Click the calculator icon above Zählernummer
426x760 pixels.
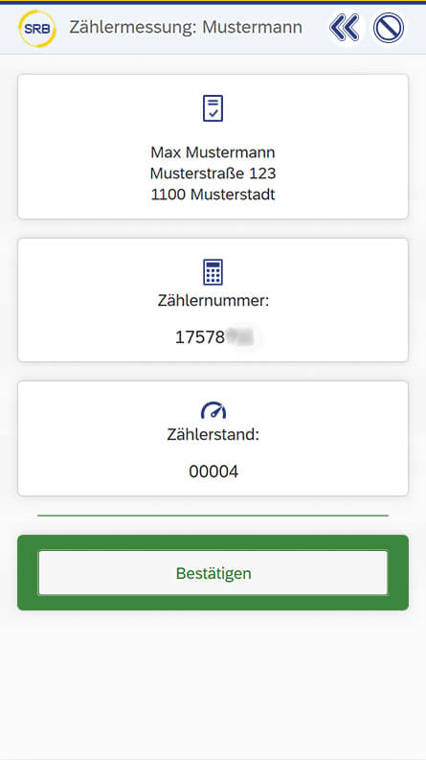coord(213,272)
